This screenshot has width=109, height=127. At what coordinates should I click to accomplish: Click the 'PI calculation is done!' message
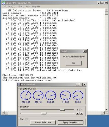74,57
